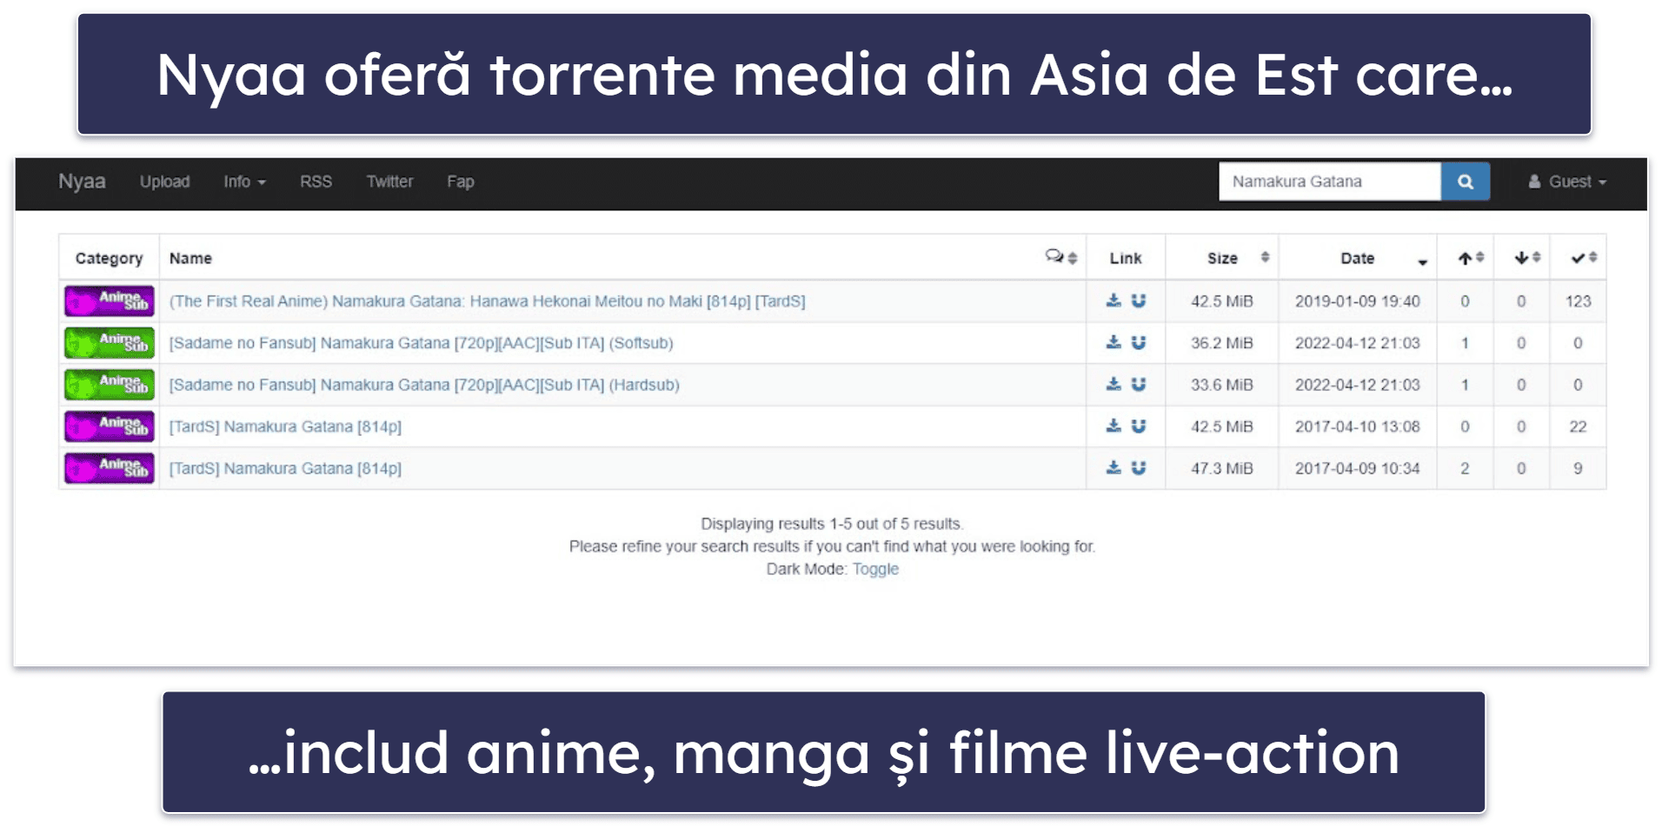Toggle dark mode using the Toggle link
1662x826 pixels.
click(875, 569)
